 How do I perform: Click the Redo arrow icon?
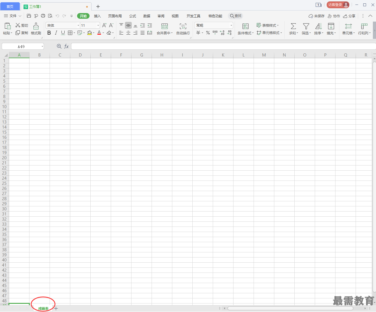click(64, 16)
